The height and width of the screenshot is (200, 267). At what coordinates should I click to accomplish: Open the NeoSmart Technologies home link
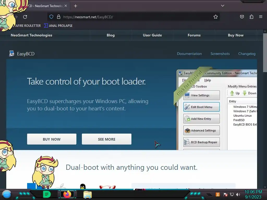pyautogui.click(x=32, y=35)
